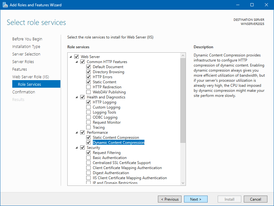Select Static Content Compression item
The image size is (274, 206).
point(116,138)
